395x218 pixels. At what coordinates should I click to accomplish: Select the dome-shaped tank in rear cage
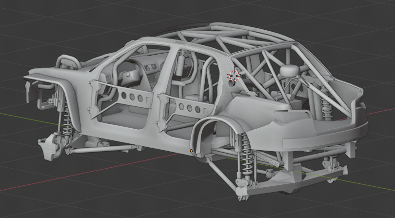[x=290, y=70]
